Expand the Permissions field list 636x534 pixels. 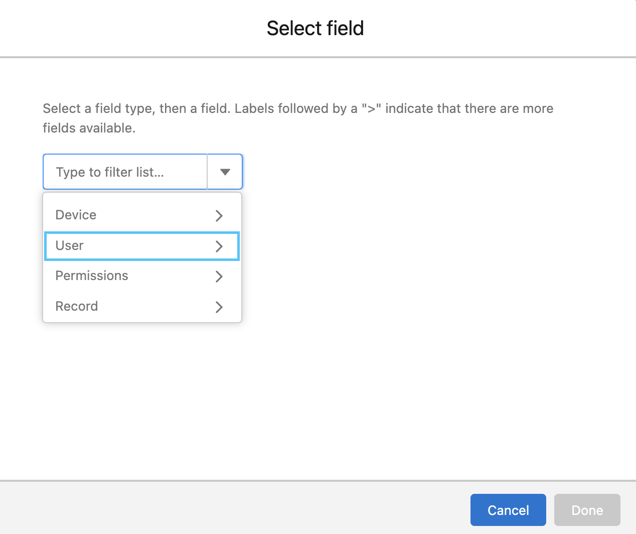coord(92,276)
